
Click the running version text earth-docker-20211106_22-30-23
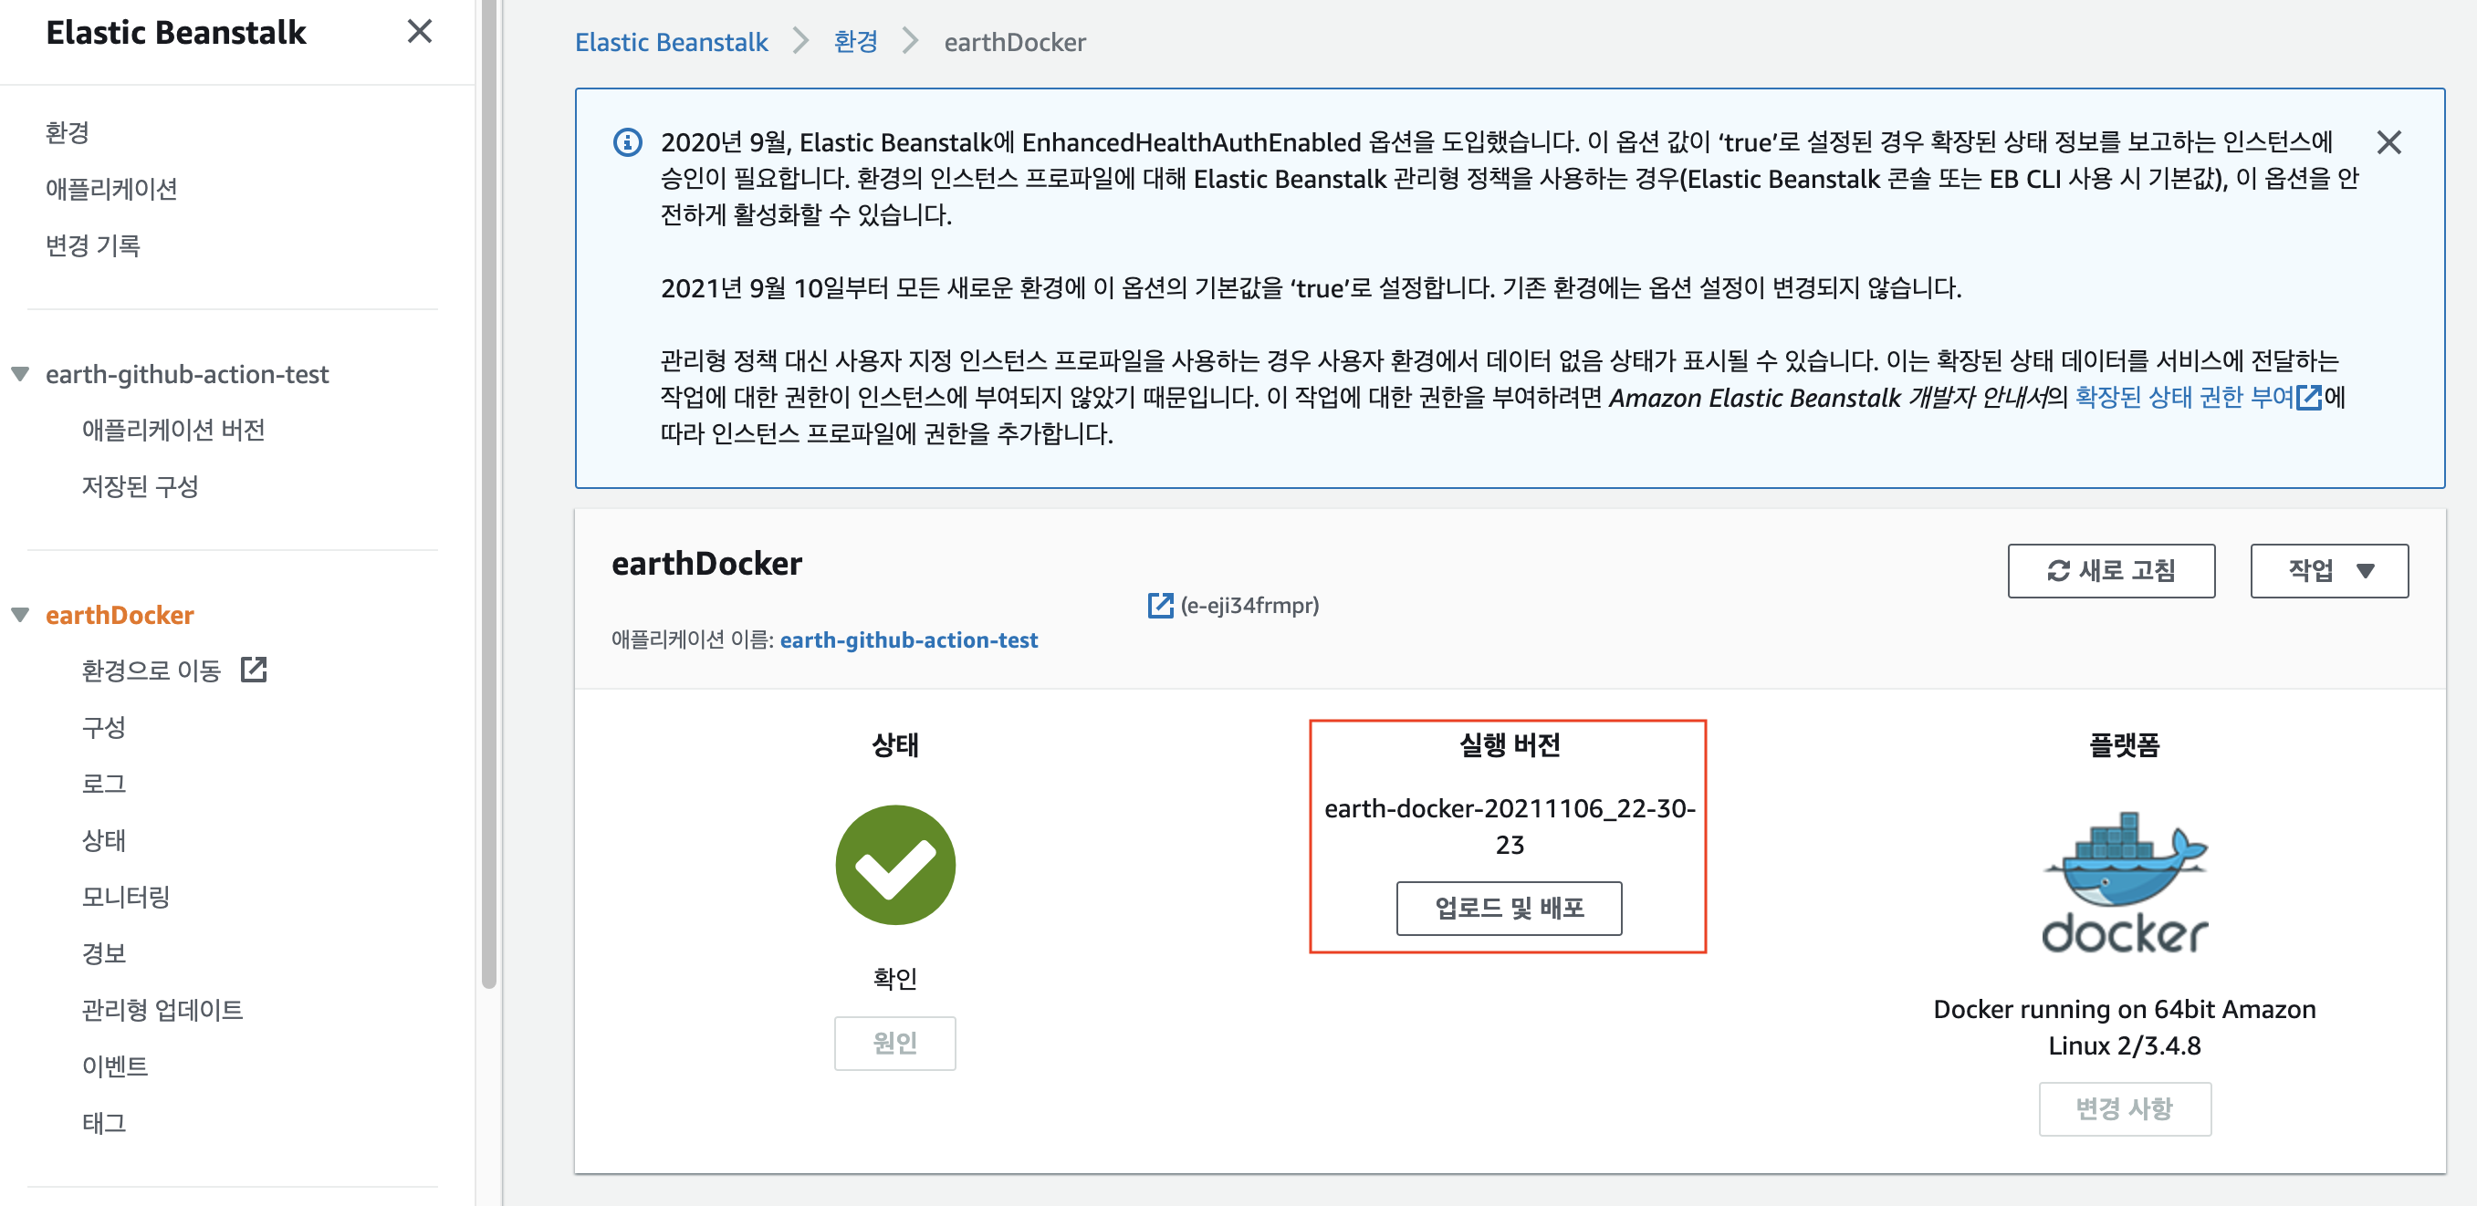pyautogui.click(x=1509, y=827)
